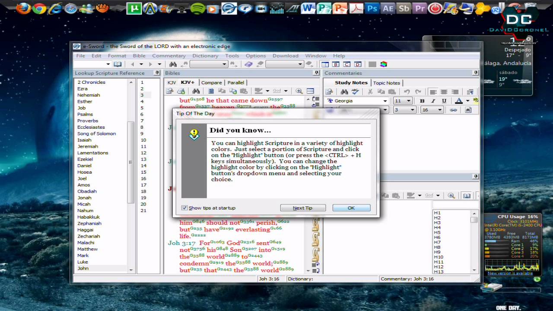
Task: Click the binoculars search in Bibles toolbar
Action: [x=196, y=91]
